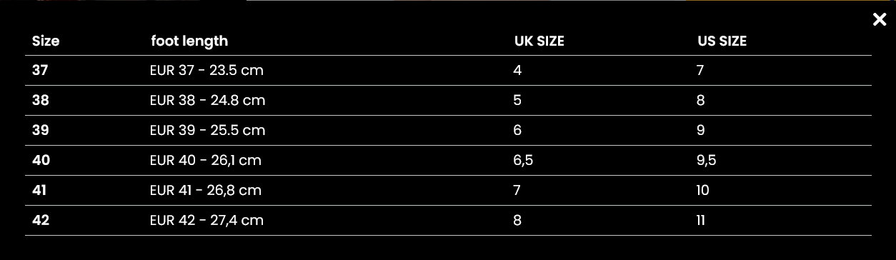Click the 'foot length' column header
Screen dimensions: 896x260
click(189, 41)
